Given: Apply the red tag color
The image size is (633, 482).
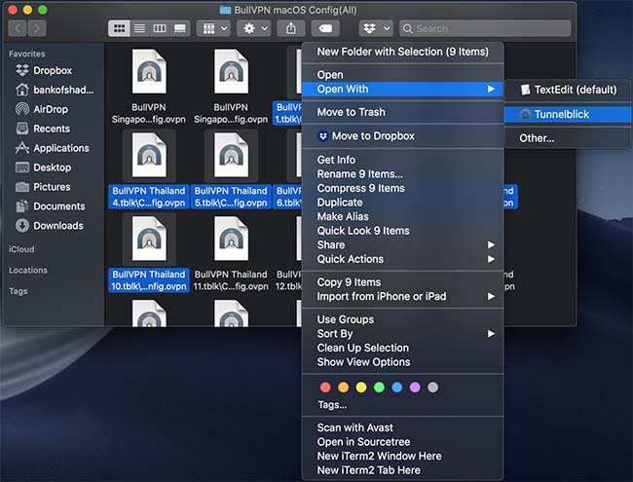Looking at the screenshot, I should pos(325,388).
